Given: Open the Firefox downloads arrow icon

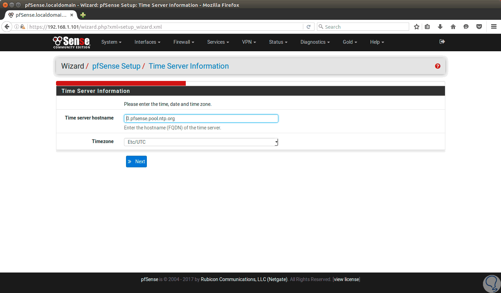Looking at the screenshot, I should (440, 27).
